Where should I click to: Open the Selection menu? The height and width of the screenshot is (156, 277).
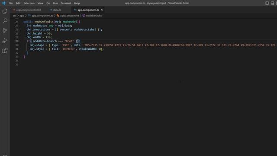(29, 3)
